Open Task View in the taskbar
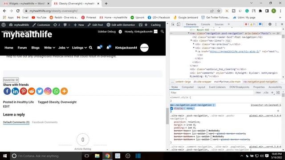This screenshot has height=160, width=285. [87, 156]
